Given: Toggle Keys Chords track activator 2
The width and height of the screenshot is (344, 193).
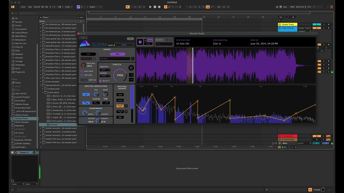Looking at the screenshot, I should [317, 28].
